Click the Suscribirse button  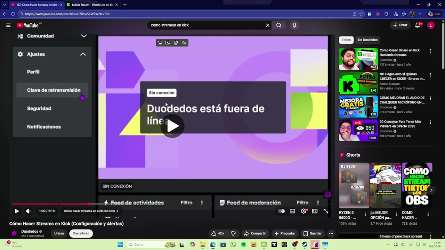(x=81, y=233)
